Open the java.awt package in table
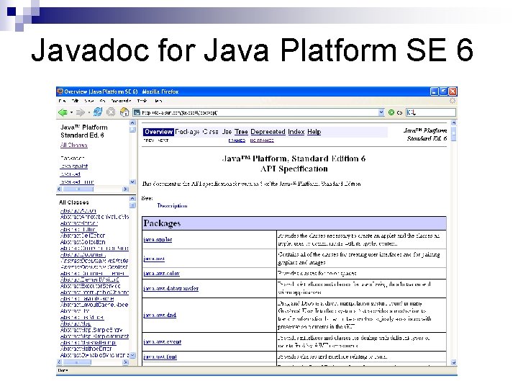Viewport: 518px width, 389px height. tap(154, 259)
